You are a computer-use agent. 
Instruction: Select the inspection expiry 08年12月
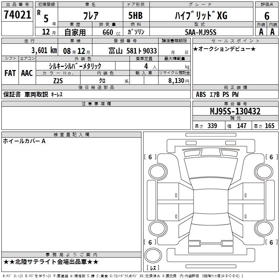77,51
